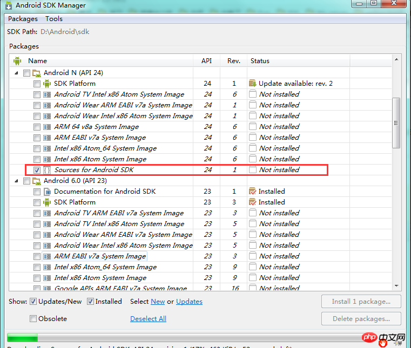
Task: Click the Updates selection link
Action: [189, 302]
